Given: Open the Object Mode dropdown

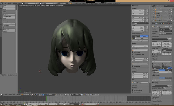Looking at the screenshot, I should coord(26,95).
